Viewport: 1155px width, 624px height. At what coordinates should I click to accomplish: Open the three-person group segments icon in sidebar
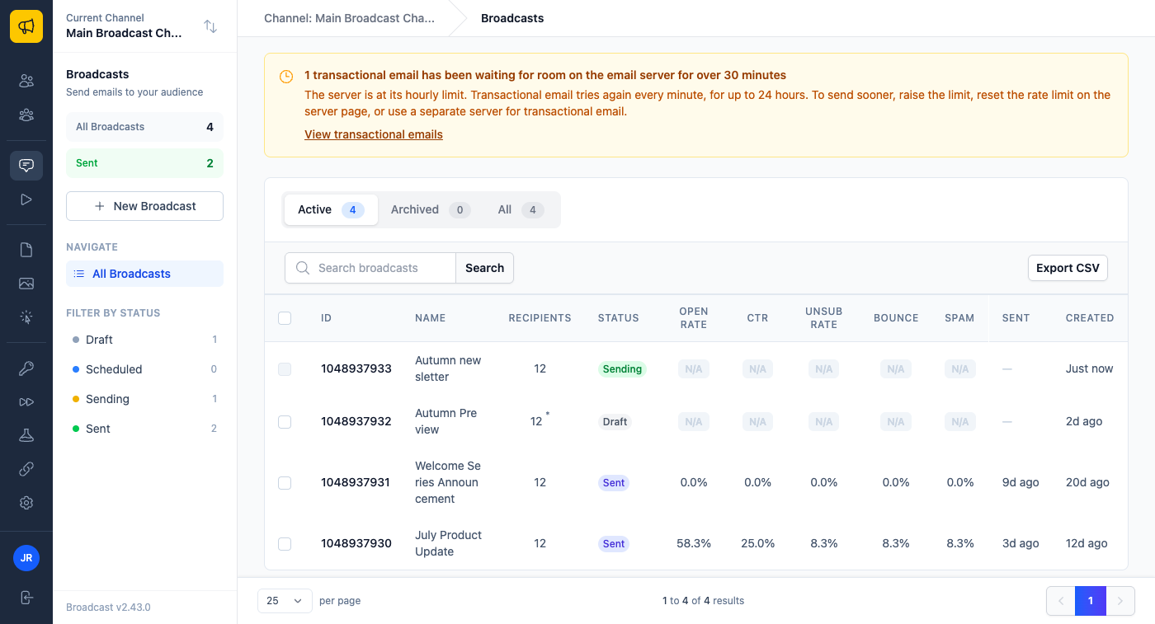[26, 115]
